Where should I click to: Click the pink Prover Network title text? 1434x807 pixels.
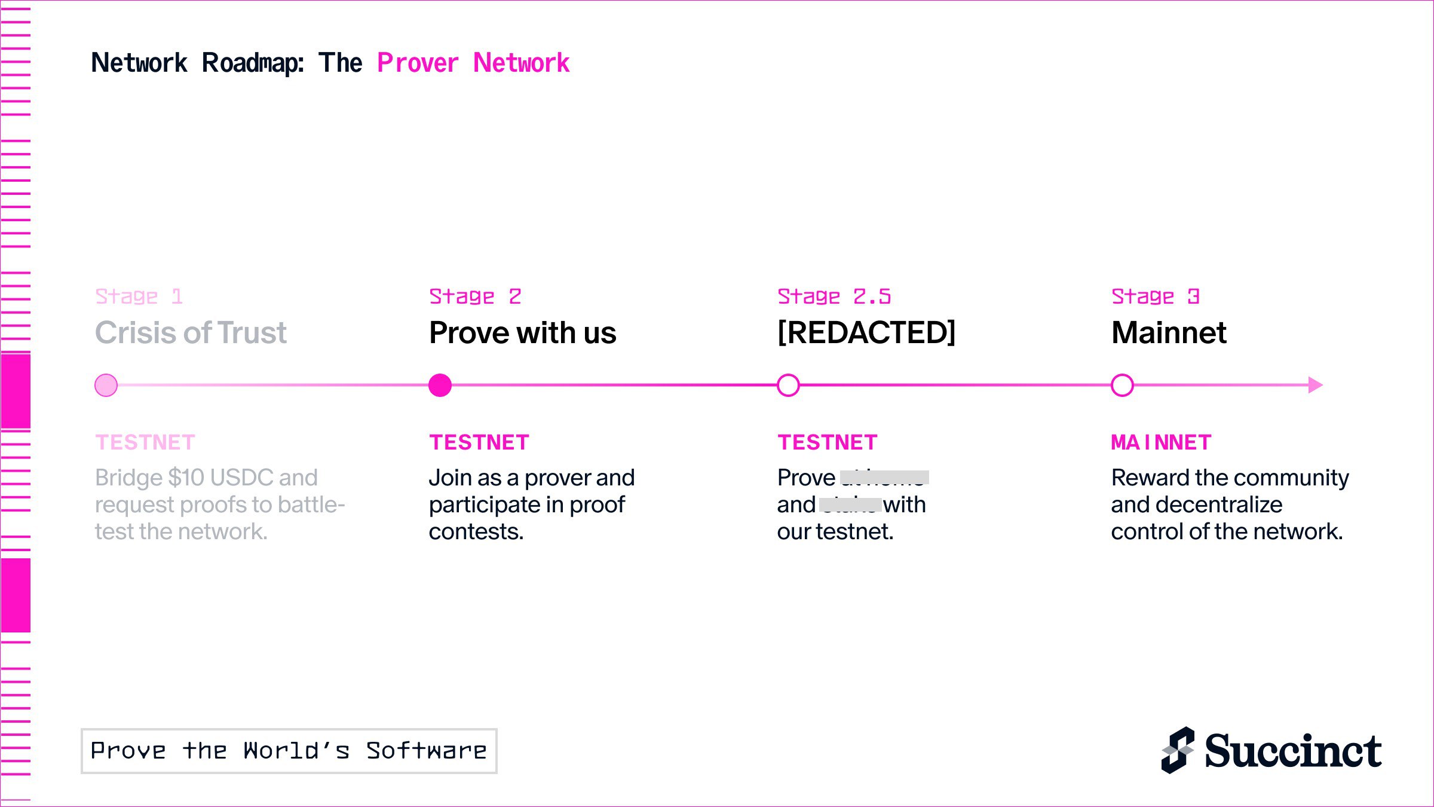pos(473,63)
